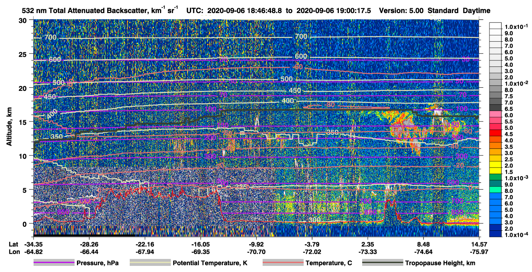Click the 'UTC:' label

pos(195,11)
